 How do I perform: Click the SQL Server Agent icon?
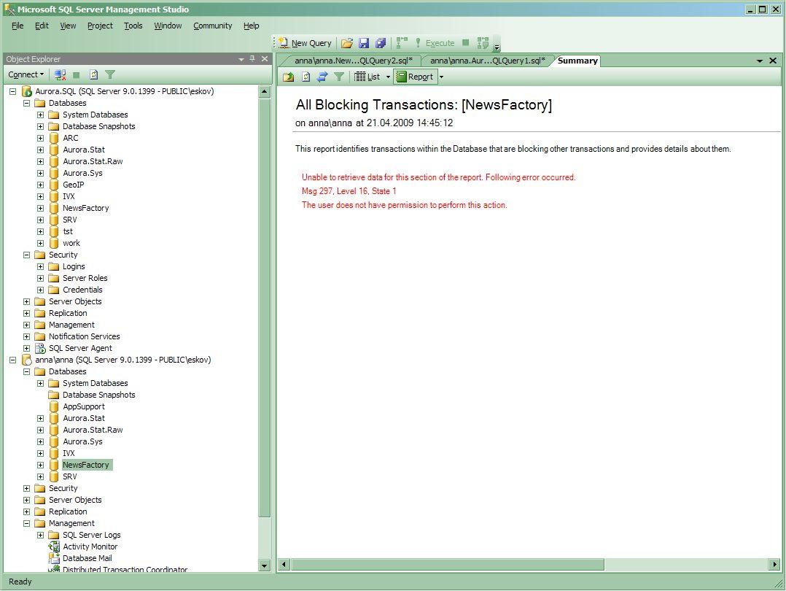41,348
